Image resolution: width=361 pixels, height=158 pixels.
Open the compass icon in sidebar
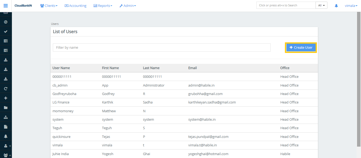point(6,22)
